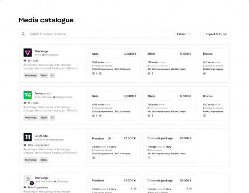Click the Facebook icon in The Verge Silver offer
Viewport: 249px width, 193px height.
coord(152,73)
